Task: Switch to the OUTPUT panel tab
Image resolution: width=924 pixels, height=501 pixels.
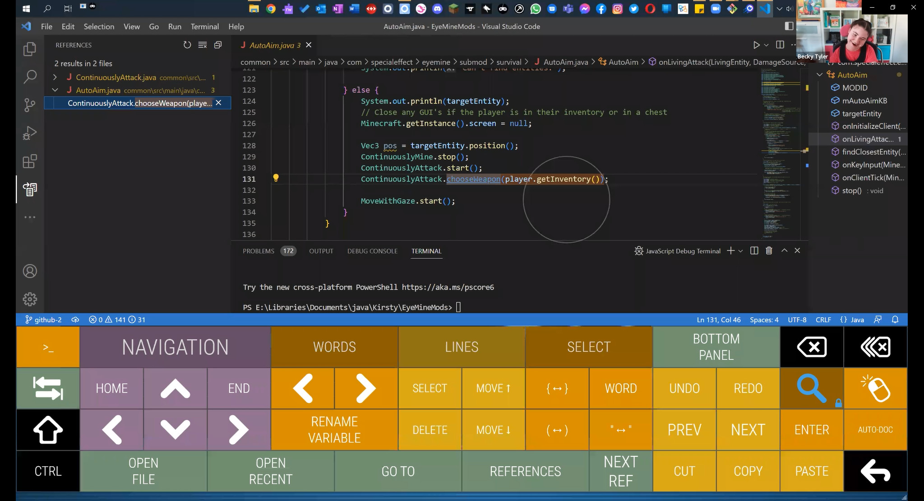Action: pyautogui.click(x=321, y=251)
